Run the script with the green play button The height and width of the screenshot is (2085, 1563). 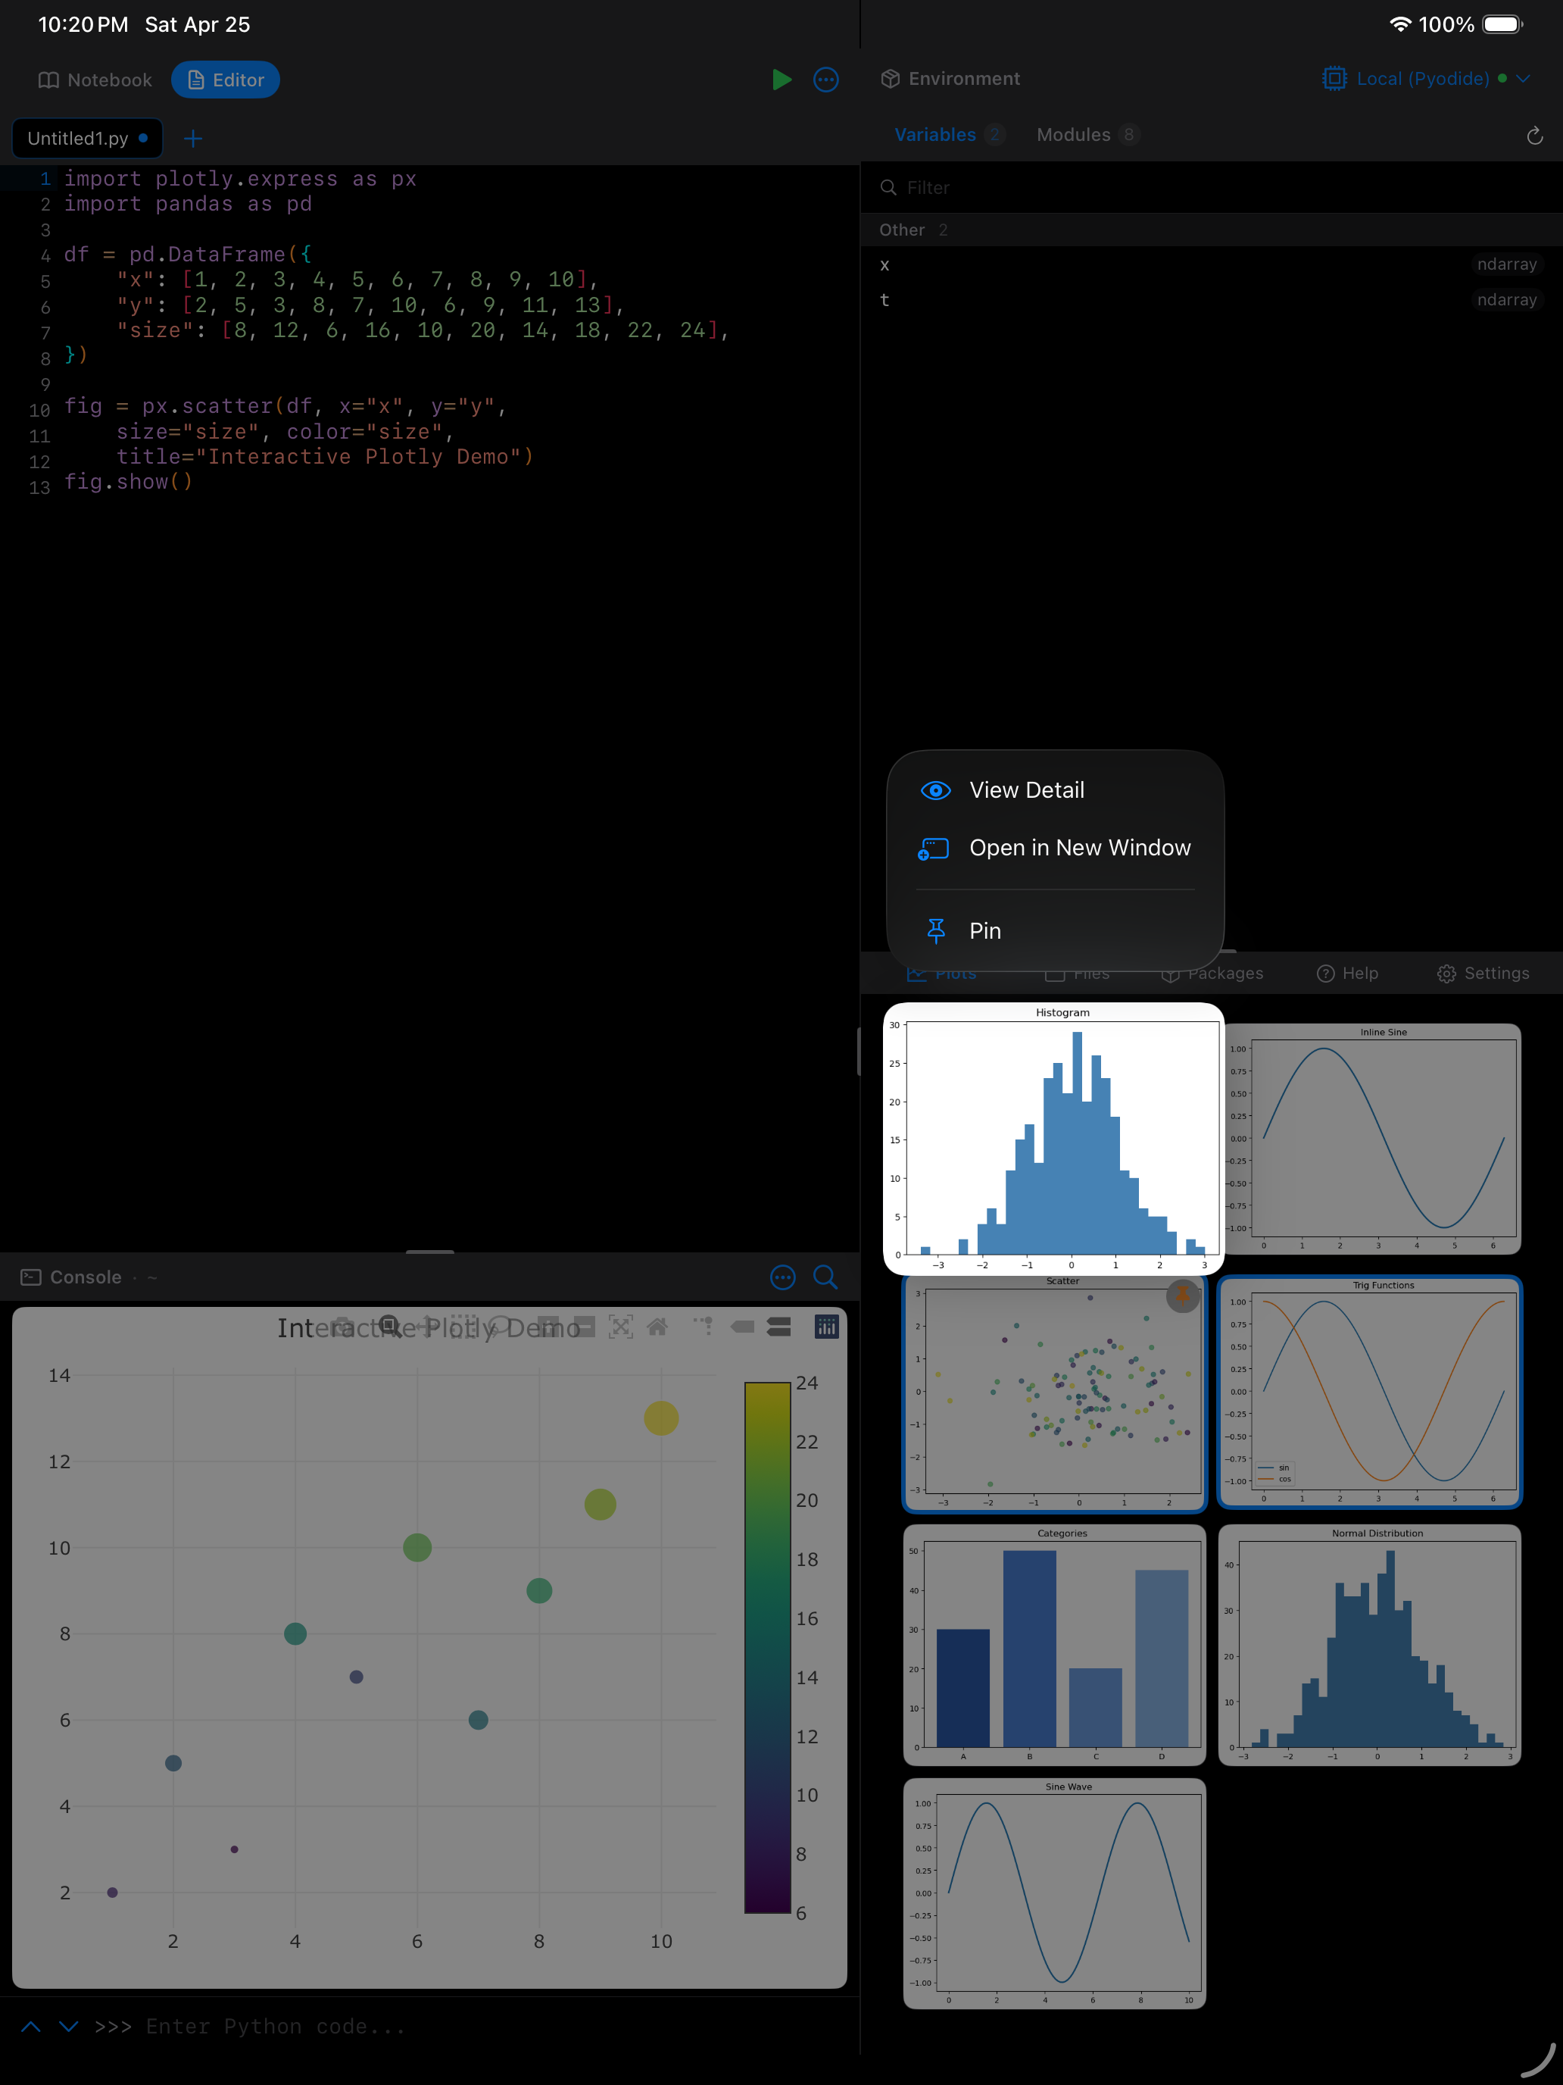[x=781, y=80]
